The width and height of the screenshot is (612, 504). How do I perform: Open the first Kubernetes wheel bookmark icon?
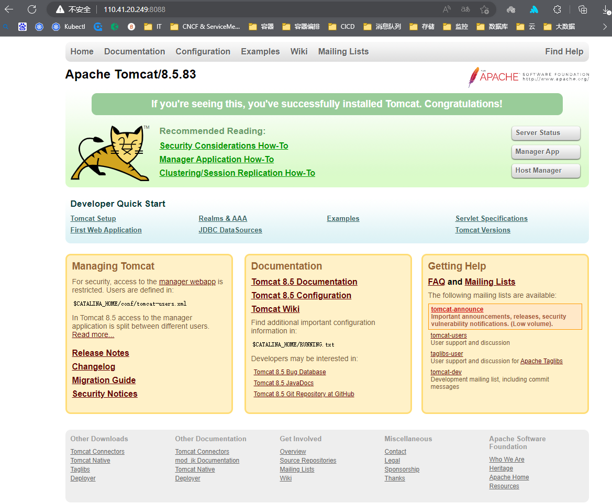pyautogui.click(x=39, y=27)
